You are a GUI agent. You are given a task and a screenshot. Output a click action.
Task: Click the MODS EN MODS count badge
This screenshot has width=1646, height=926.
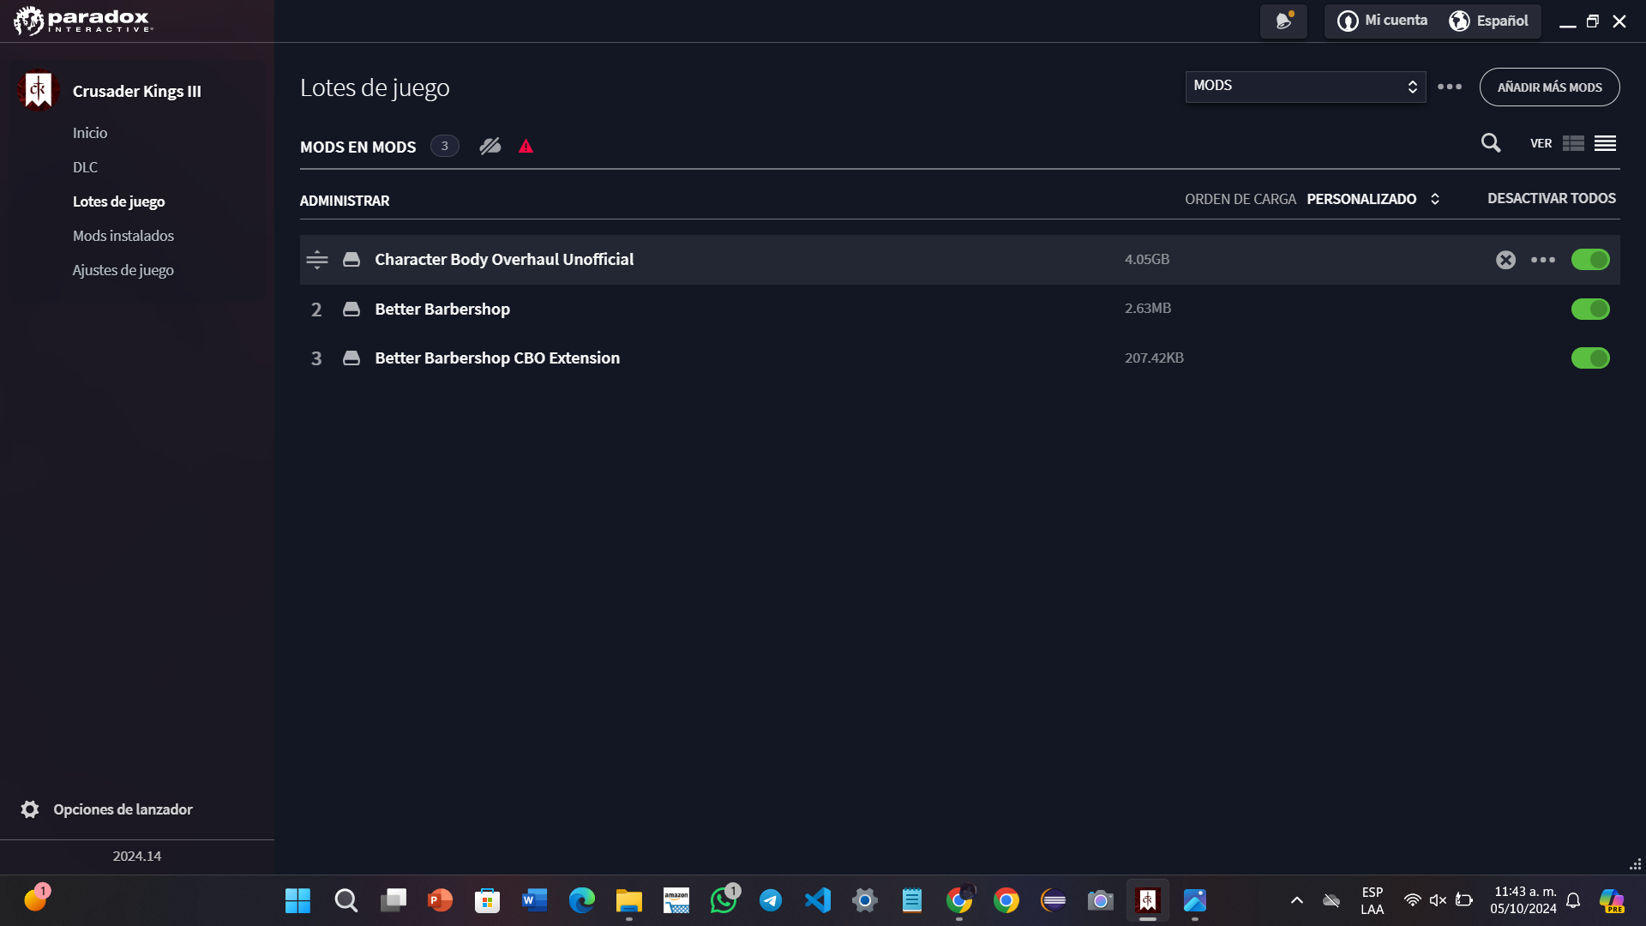pos(444,146)
